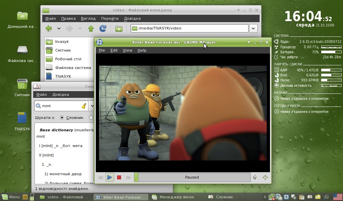The image size is (343, 201).
Task: Click the Home folder toolbar icon in file manager
Action: (x=119, y=28)
